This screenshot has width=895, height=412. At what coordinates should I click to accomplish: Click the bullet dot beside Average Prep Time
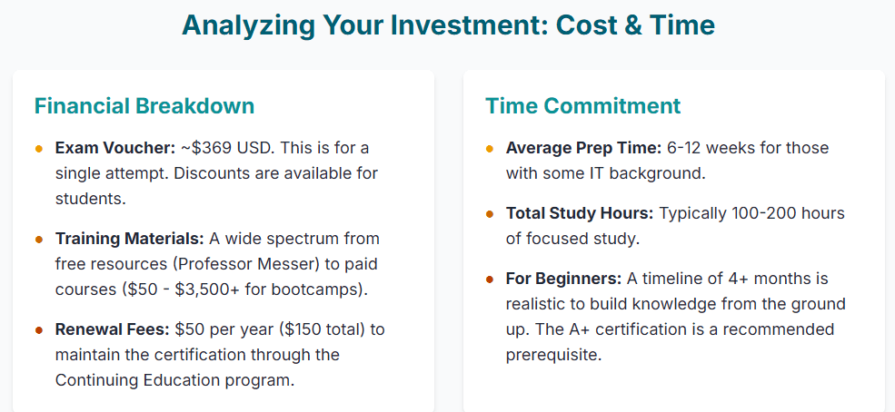[x=490, y=148]
